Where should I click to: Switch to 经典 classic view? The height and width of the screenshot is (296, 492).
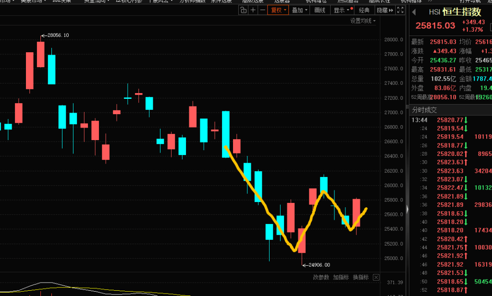(364, 10)
